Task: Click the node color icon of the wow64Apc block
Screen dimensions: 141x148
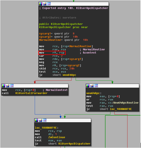Action: [x=88, y=86]
